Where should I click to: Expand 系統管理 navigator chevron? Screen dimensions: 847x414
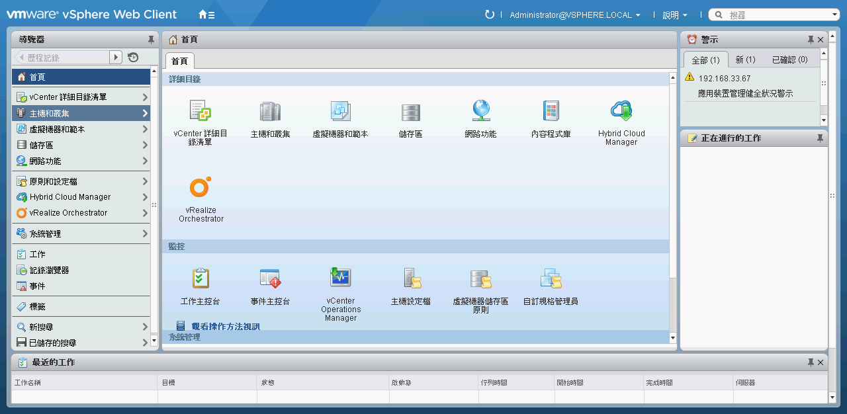[145, 233]
